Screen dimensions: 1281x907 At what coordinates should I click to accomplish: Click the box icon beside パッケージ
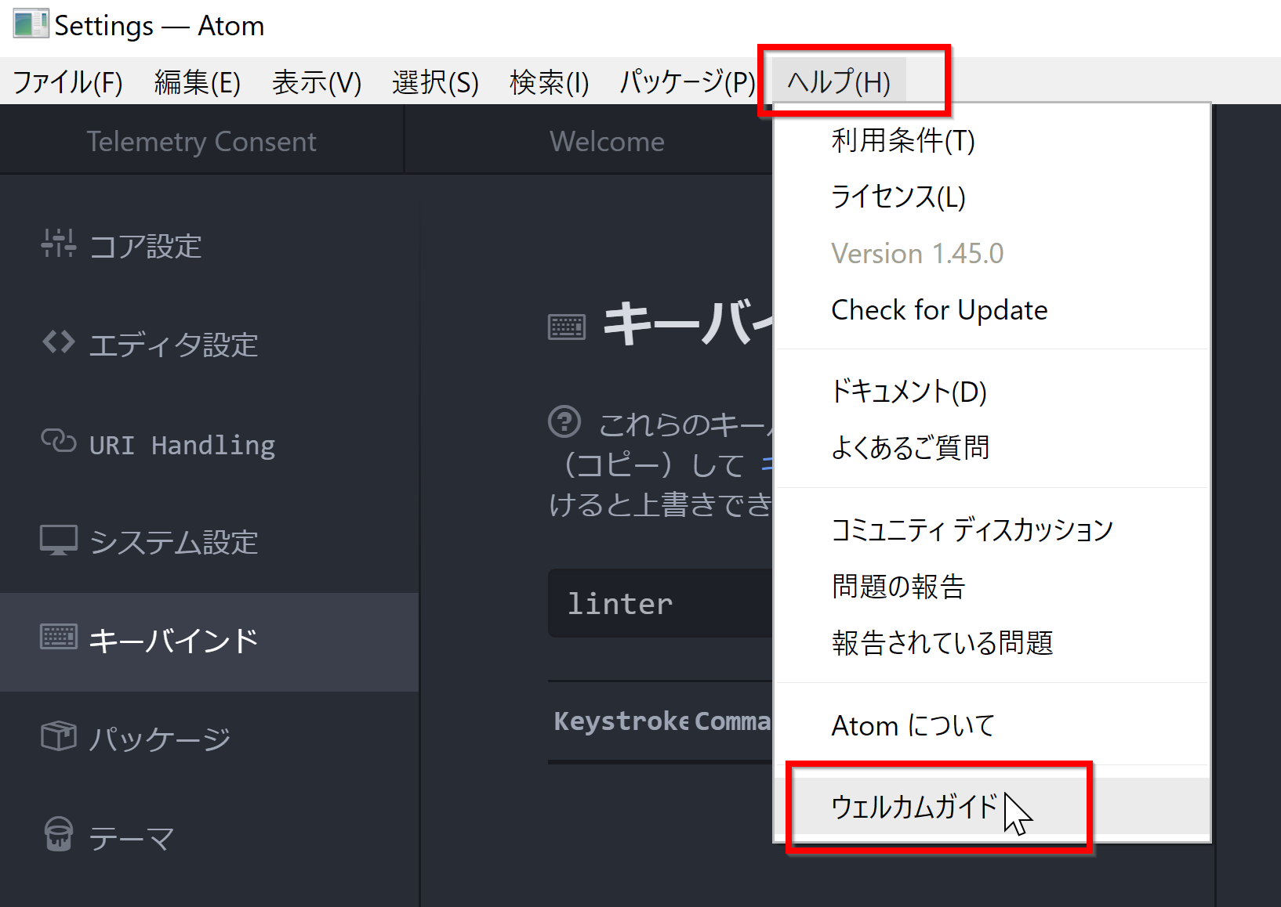click(x=59, y=736)
